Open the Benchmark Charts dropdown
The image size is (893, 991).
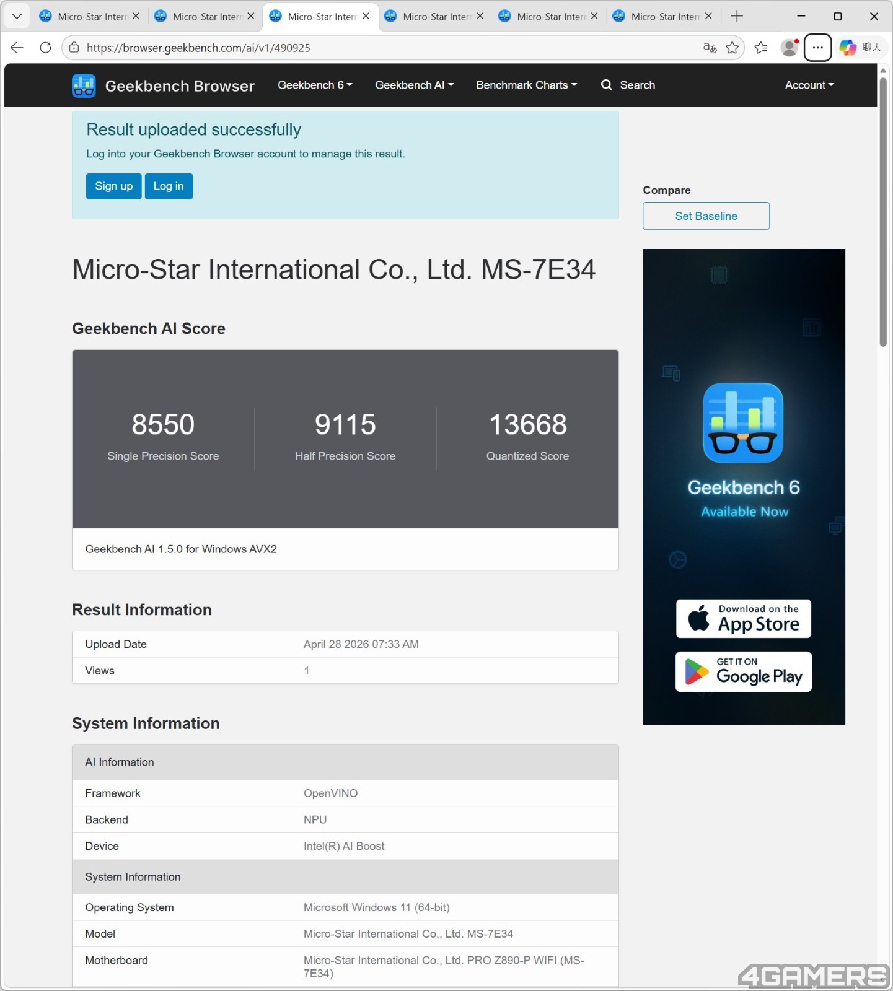526,85
